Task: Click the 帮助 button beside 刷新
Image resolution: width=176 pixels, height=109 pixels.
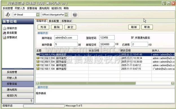Action: click(147, 27)
